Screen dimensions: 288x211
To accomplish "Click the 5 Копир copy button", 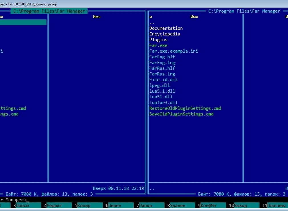I will click(x=89, y=205).
